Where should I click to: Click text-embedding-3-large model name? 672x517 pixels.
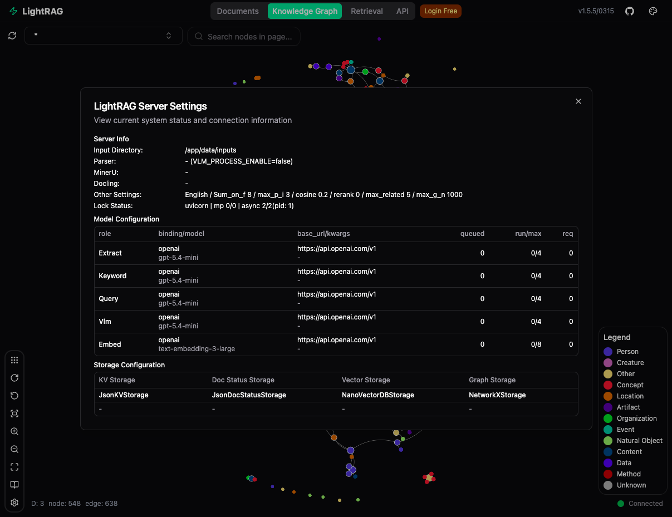pyautogui.click(x=197, y=349)
